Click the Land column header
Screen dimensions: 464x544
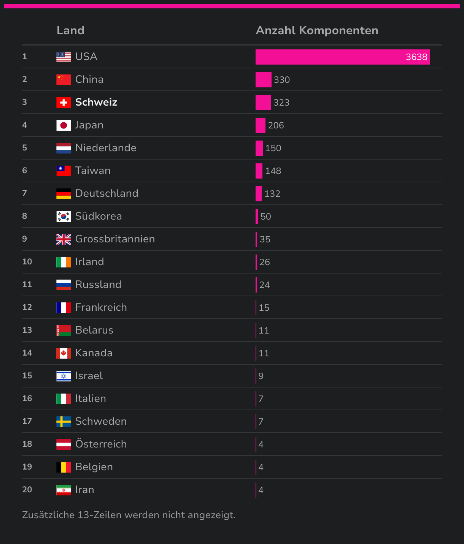coord(70,30)
